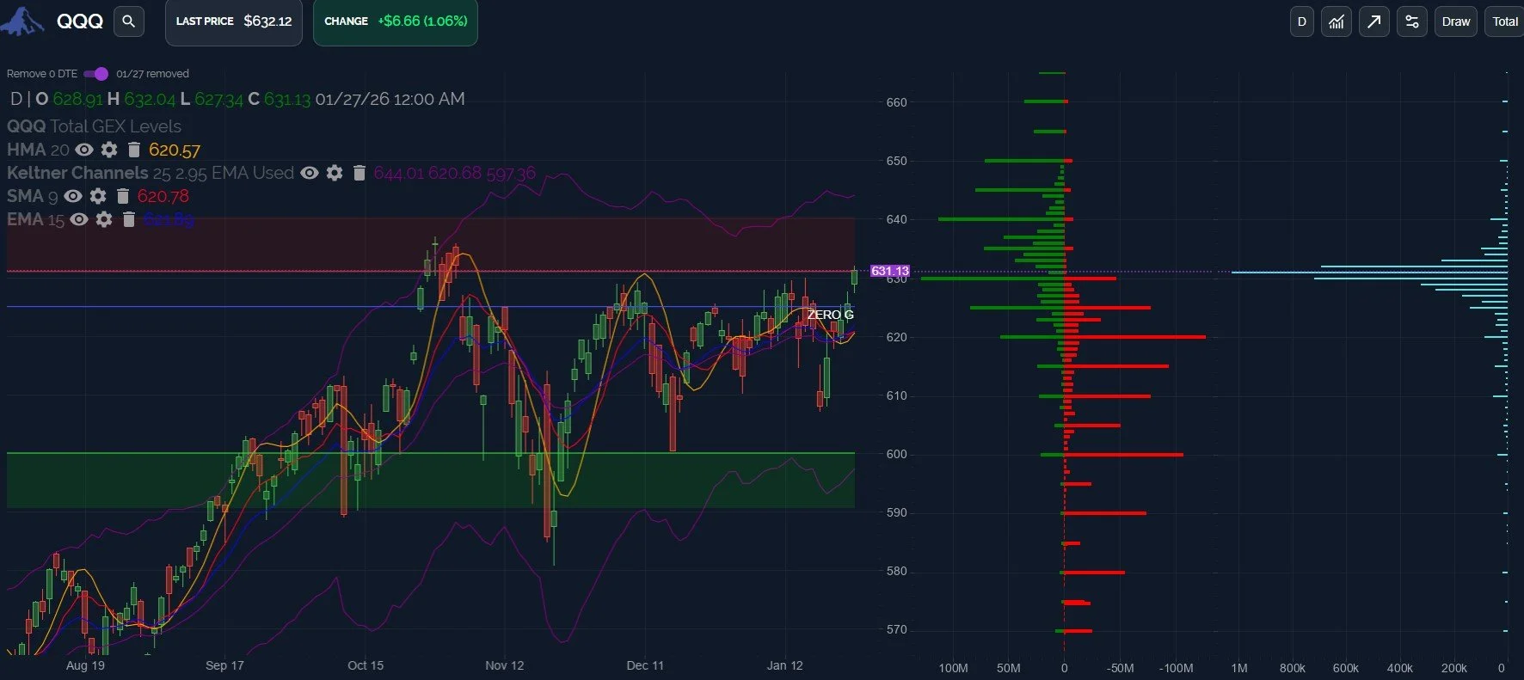The image size is (1524, 680).
Task: Click the LAST PRICE $632.12 box
Action: [x=234, y=21]
